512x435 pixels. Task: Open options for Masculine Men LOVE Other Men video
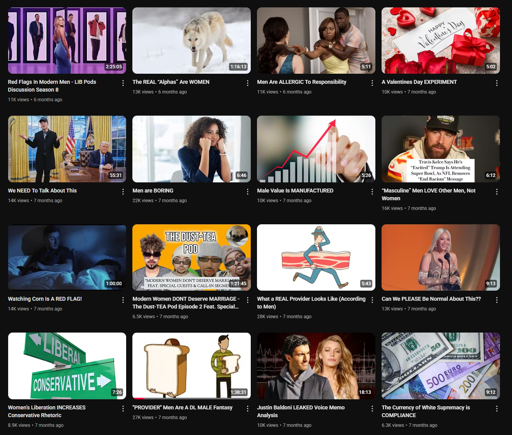(497, 192)
